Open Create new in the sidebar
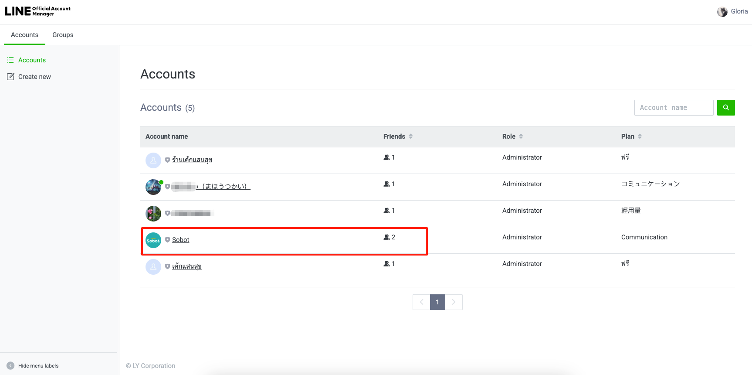The image size is (752, 375). pos(34,77)
